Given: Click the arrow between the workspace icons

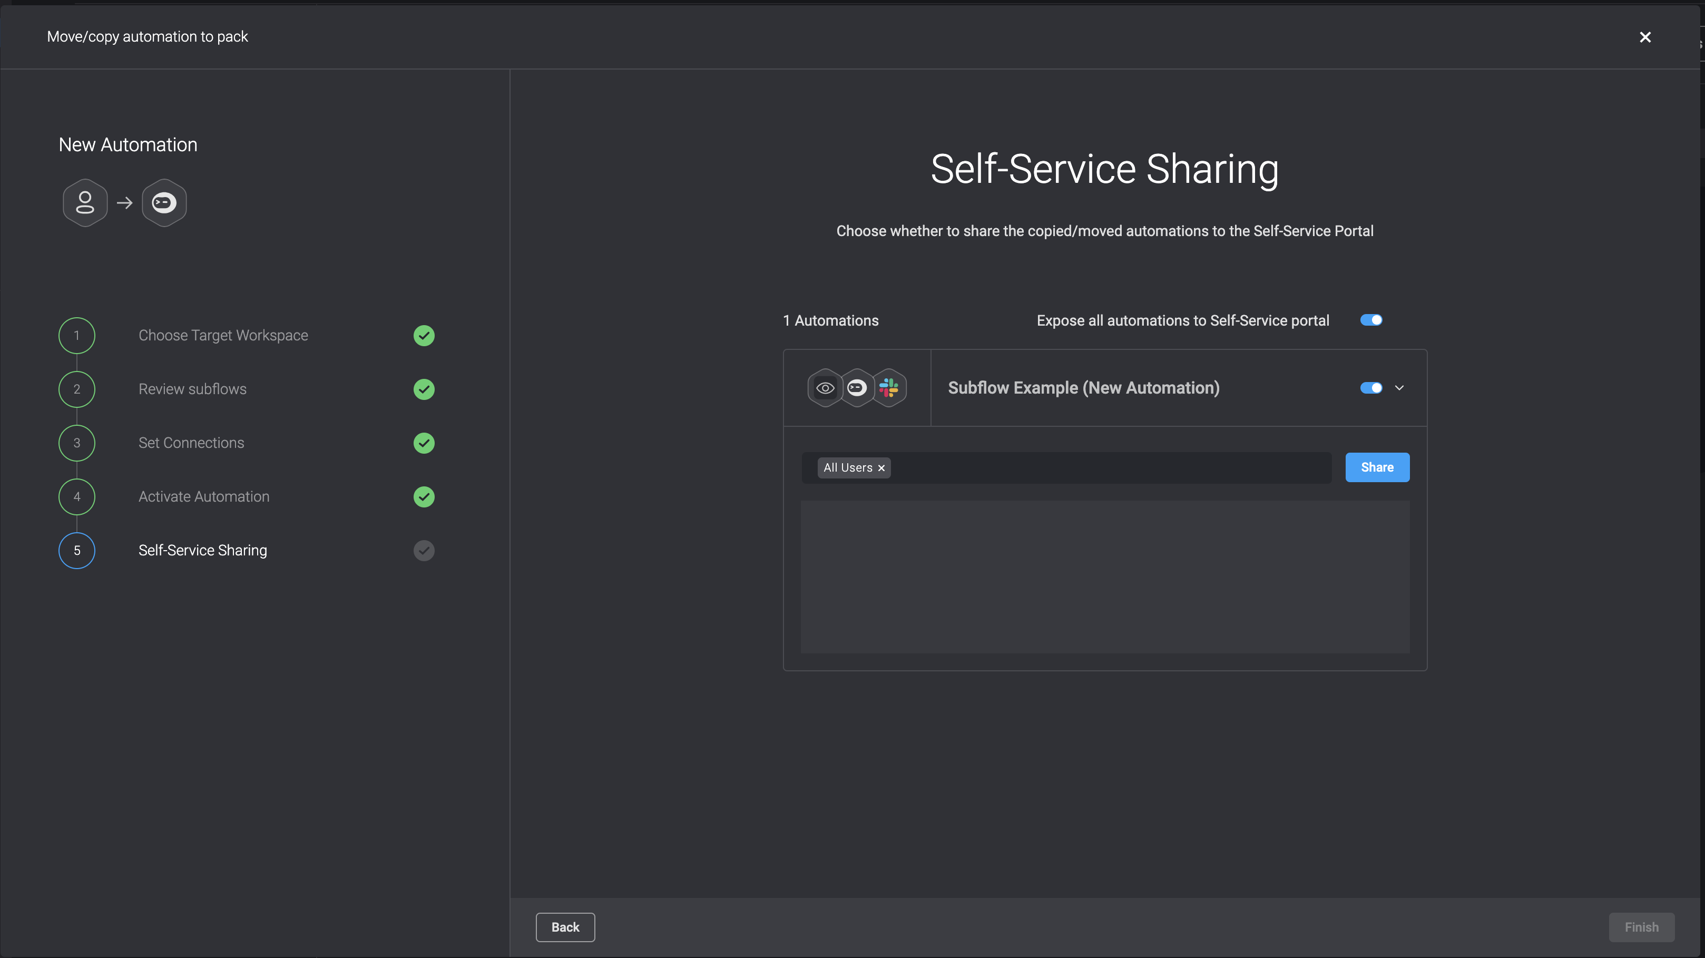Looking at the screenshot, I should tap(124, 202).
